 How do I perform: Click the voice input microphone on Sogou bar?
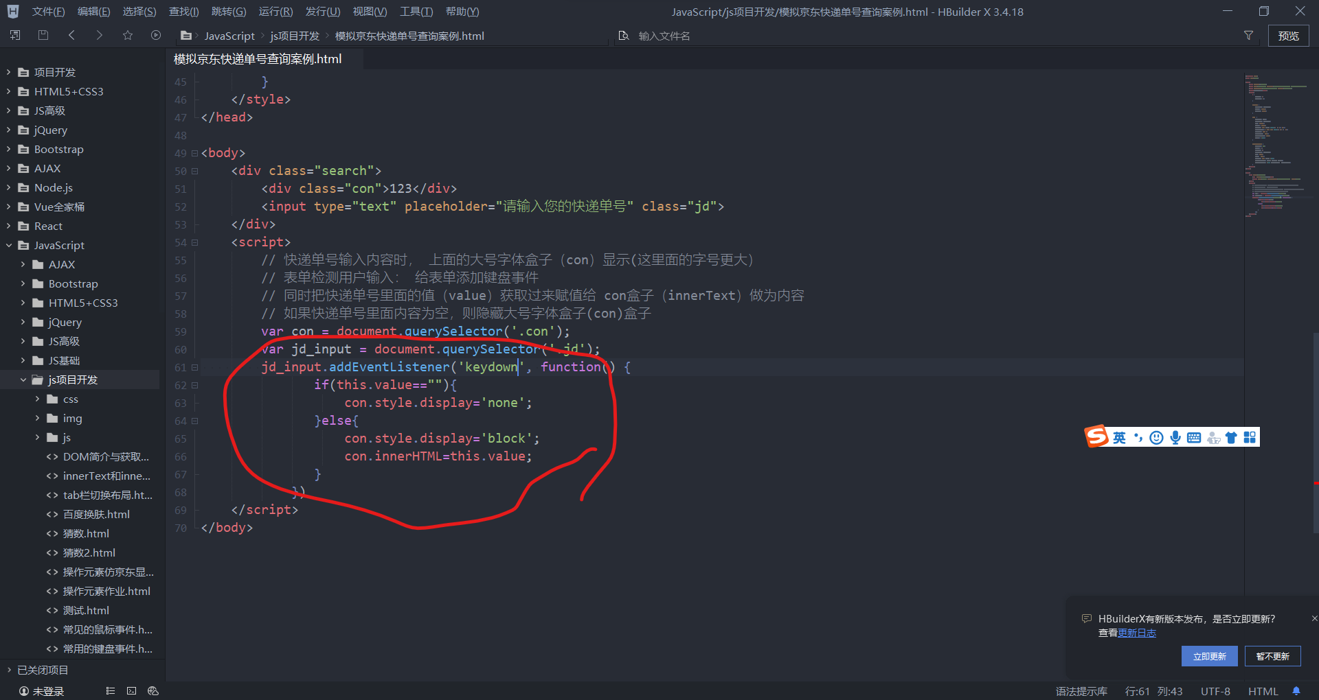point(1175,437)
